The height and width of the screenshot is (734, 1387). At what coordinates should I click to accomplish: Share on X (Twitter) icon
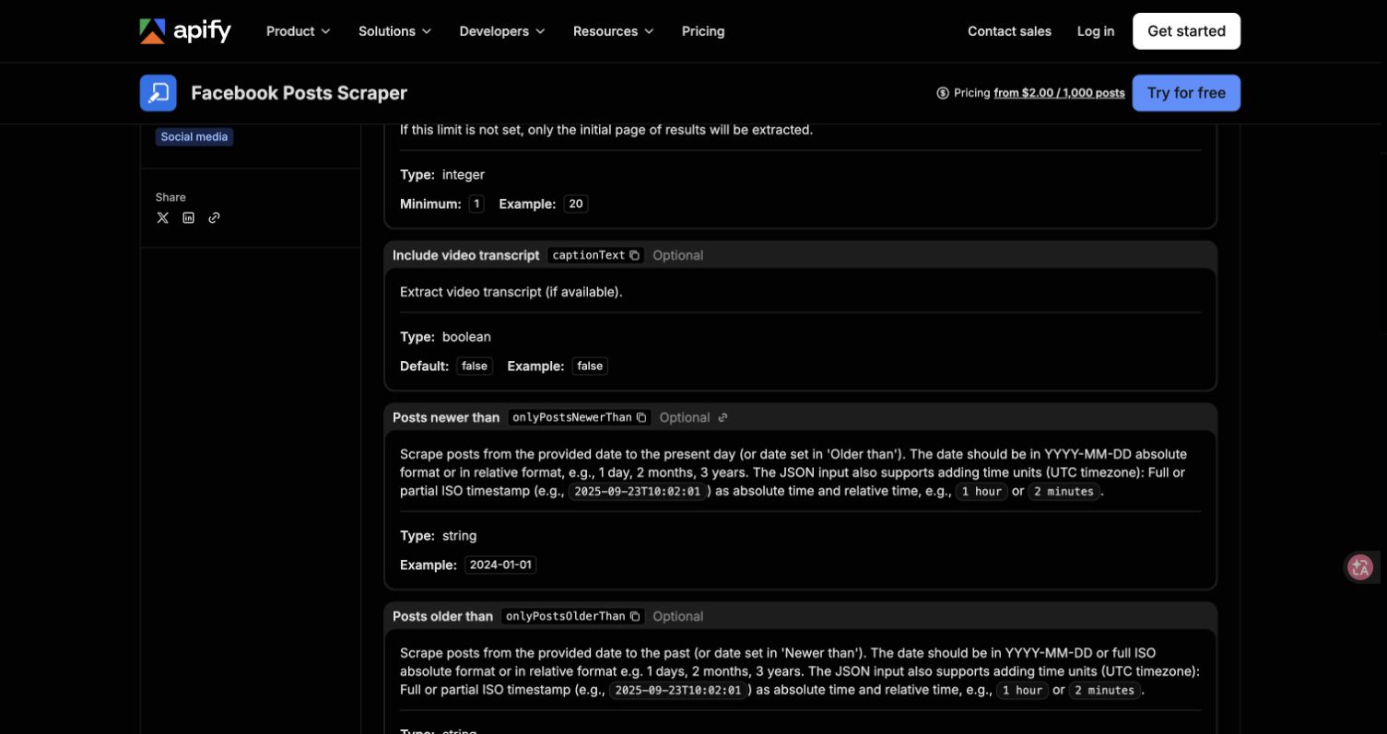[163, 218]
